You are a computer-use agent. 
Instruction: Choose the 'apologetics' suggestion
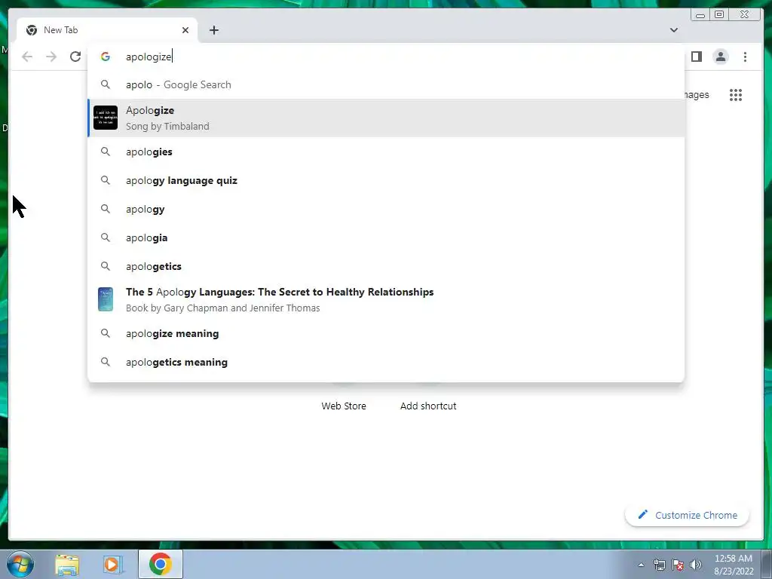386,266
